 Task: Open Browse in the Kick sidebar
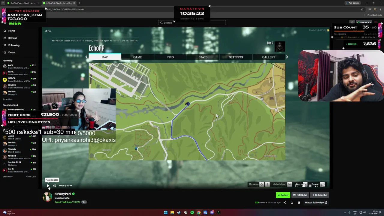[13, 38]
